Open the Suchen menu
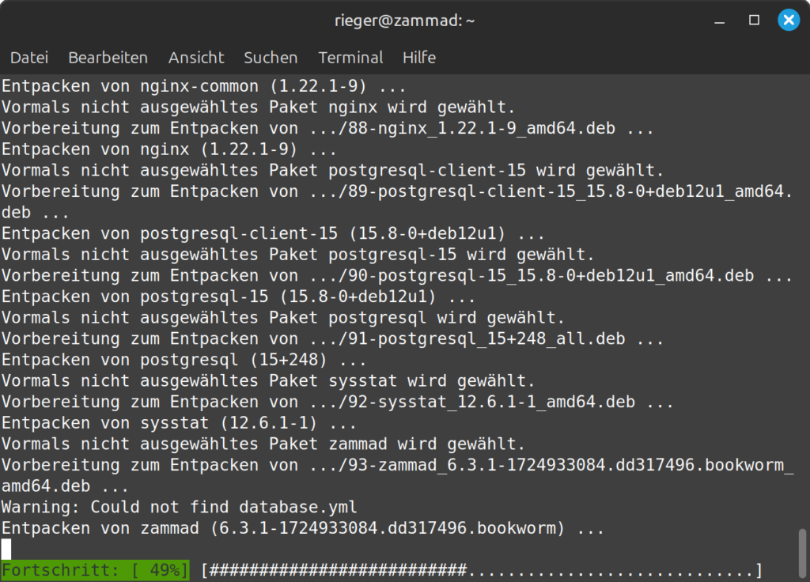This screenshot has height=582, width=810. click(x=271, y=57)
